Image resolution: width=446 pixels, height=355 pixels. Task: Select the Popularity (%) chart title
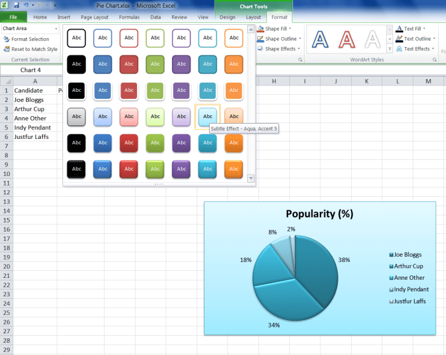319,214
